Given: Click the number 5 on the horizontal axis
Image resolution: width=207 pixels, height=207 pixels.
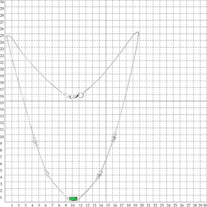Looking at the screenshot, I should [39, 205].
